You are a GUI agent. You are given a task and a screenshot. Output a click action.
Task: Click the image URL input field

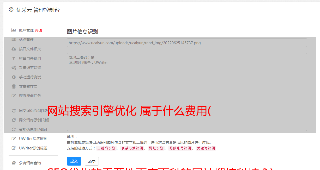coord(187,43)
